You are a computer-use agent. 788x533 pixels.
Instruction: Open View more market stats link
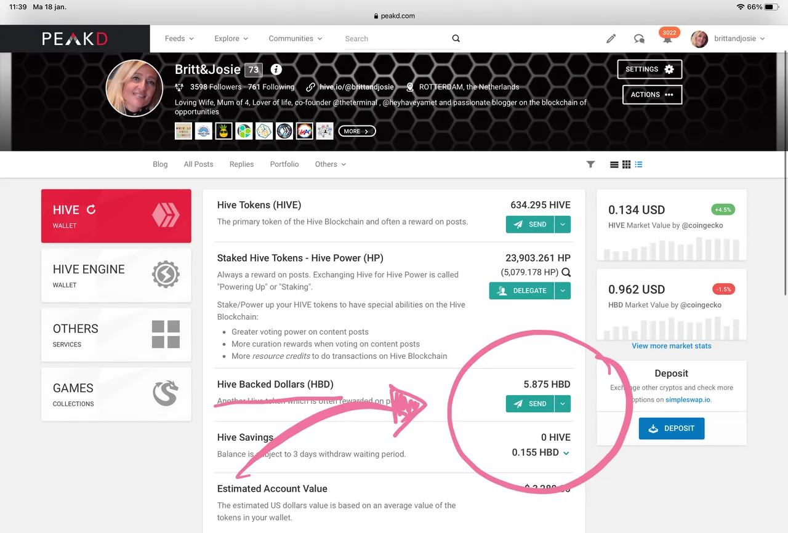point(672,346)
